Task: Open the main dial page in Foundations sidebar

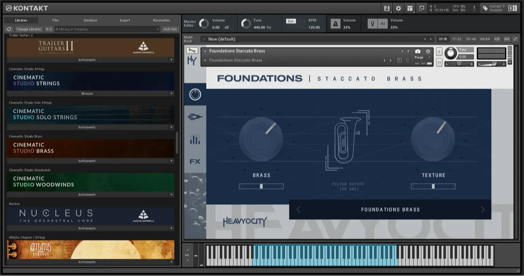Action: tap(195, 94)
